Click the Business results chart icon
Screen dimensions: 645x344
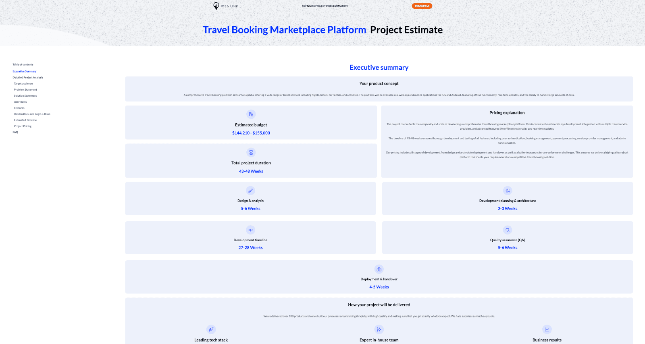(547, 329)
